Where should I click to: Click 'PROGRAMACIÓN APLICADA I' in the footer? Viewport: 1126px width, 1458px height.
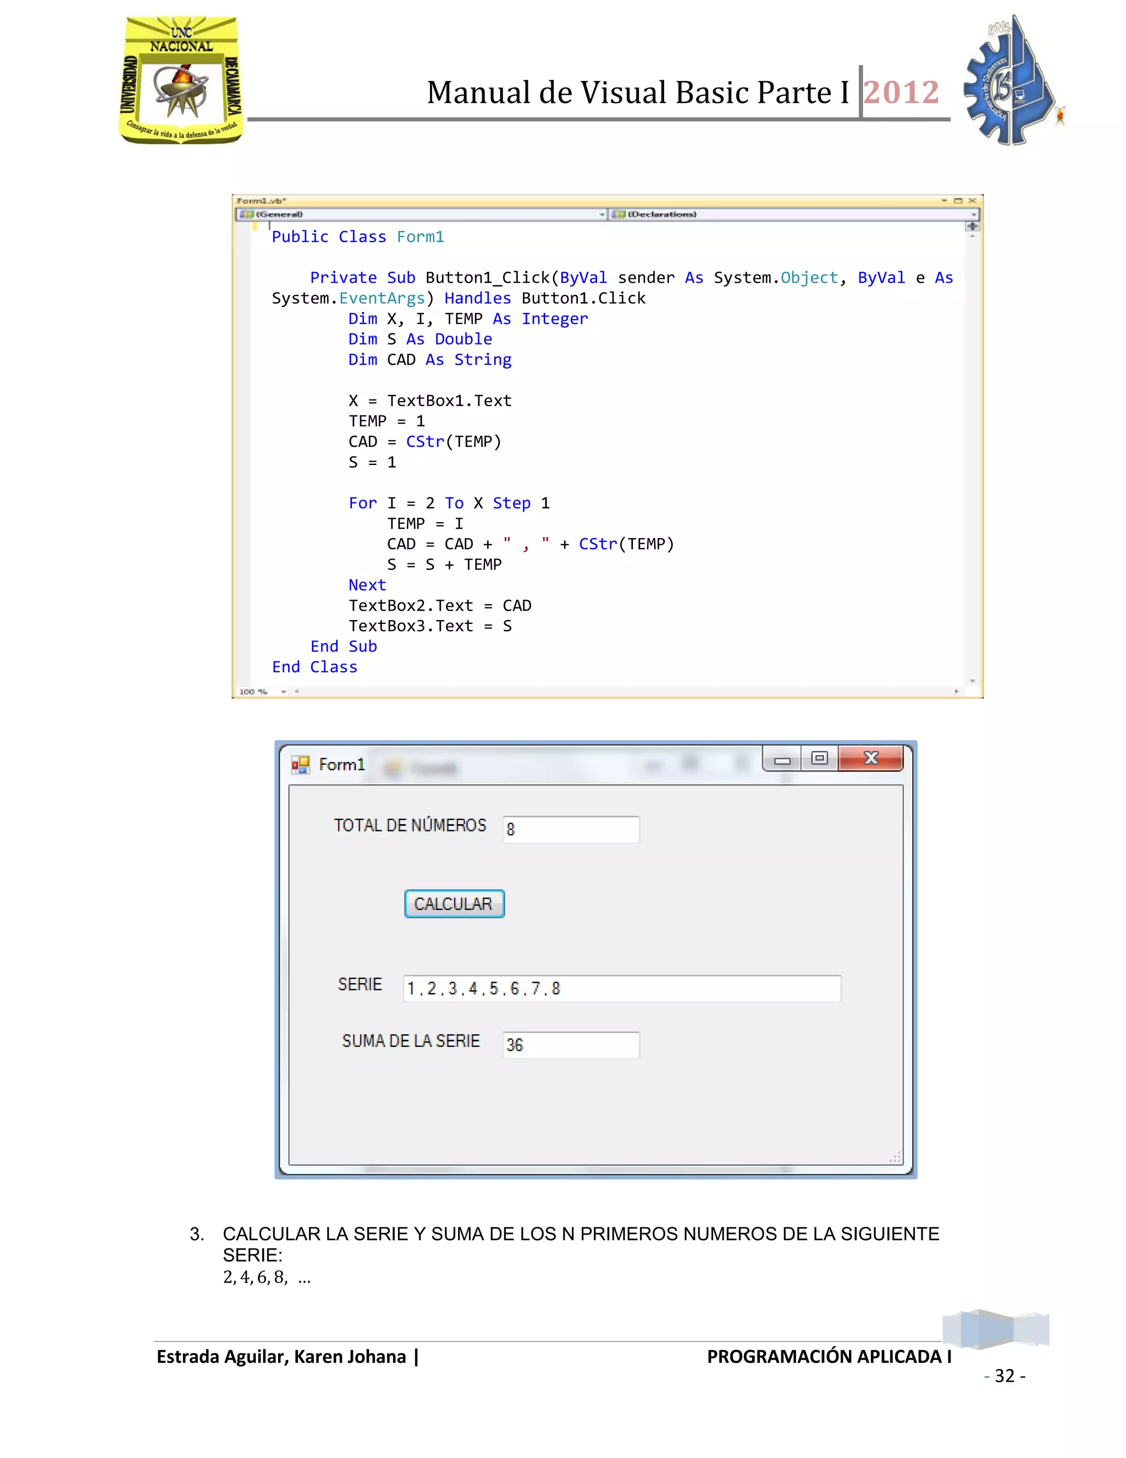pyautogui.click(x=829, y=1357)
